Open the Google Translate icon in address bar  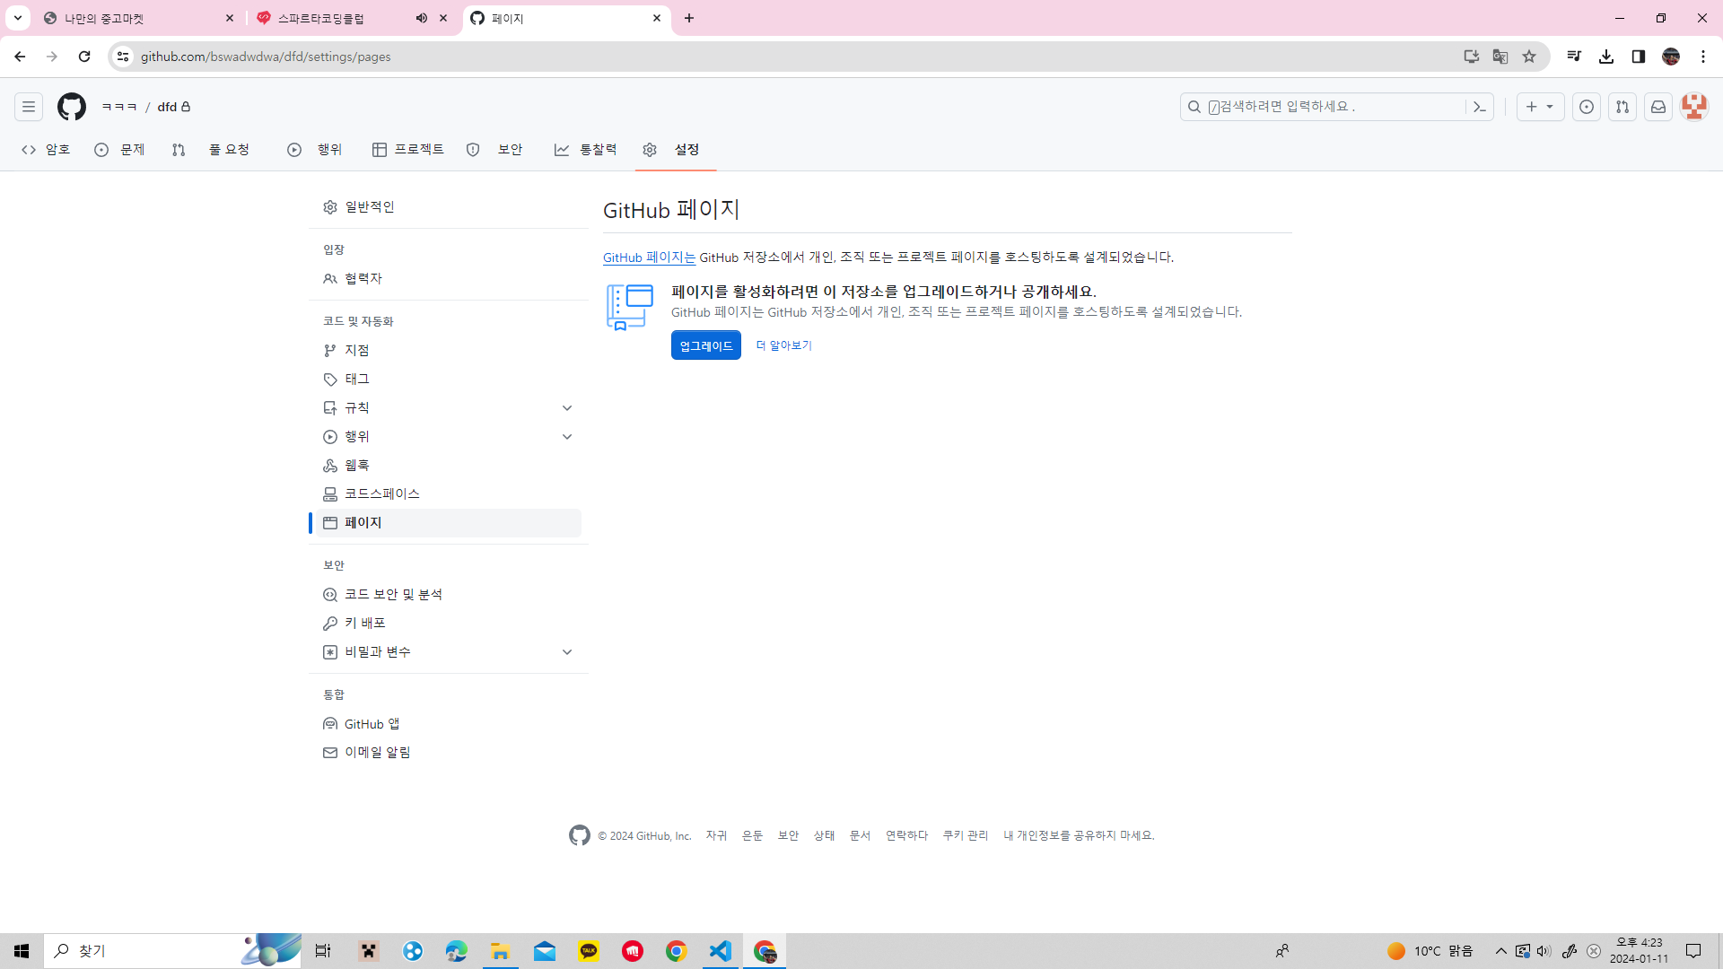coord(1500,57)
